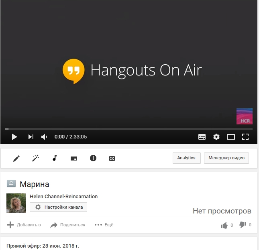
Task: Click the video progress bar
Action: 128,129
